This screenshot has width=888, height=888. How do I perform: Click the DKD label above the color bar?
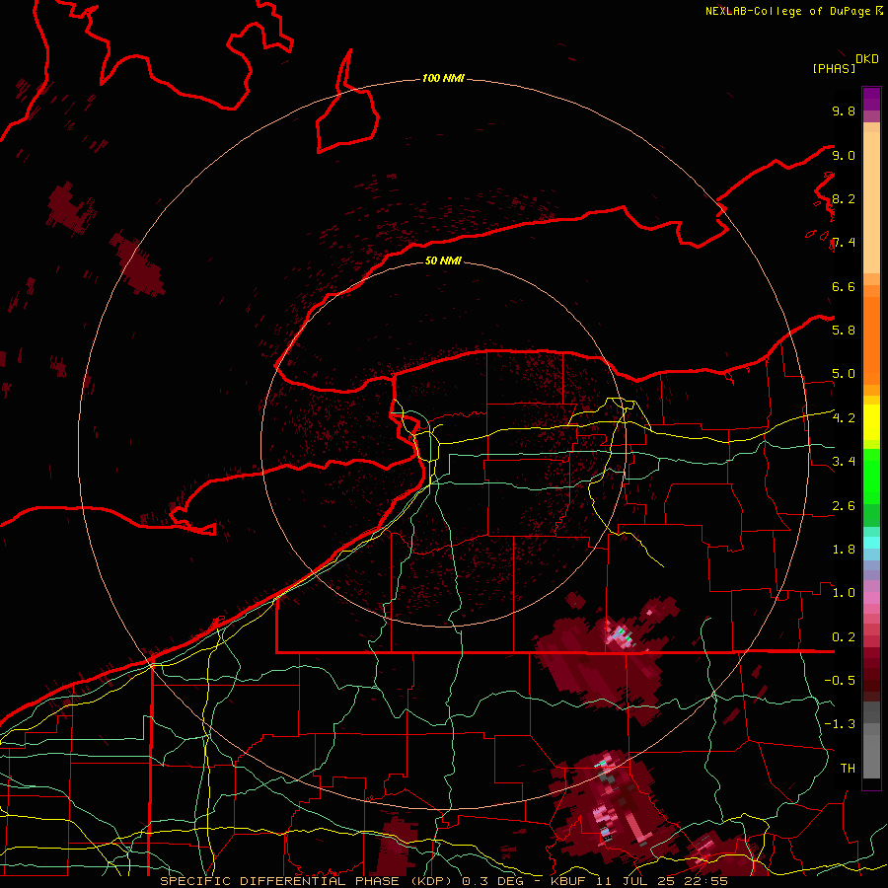point(867,59)
